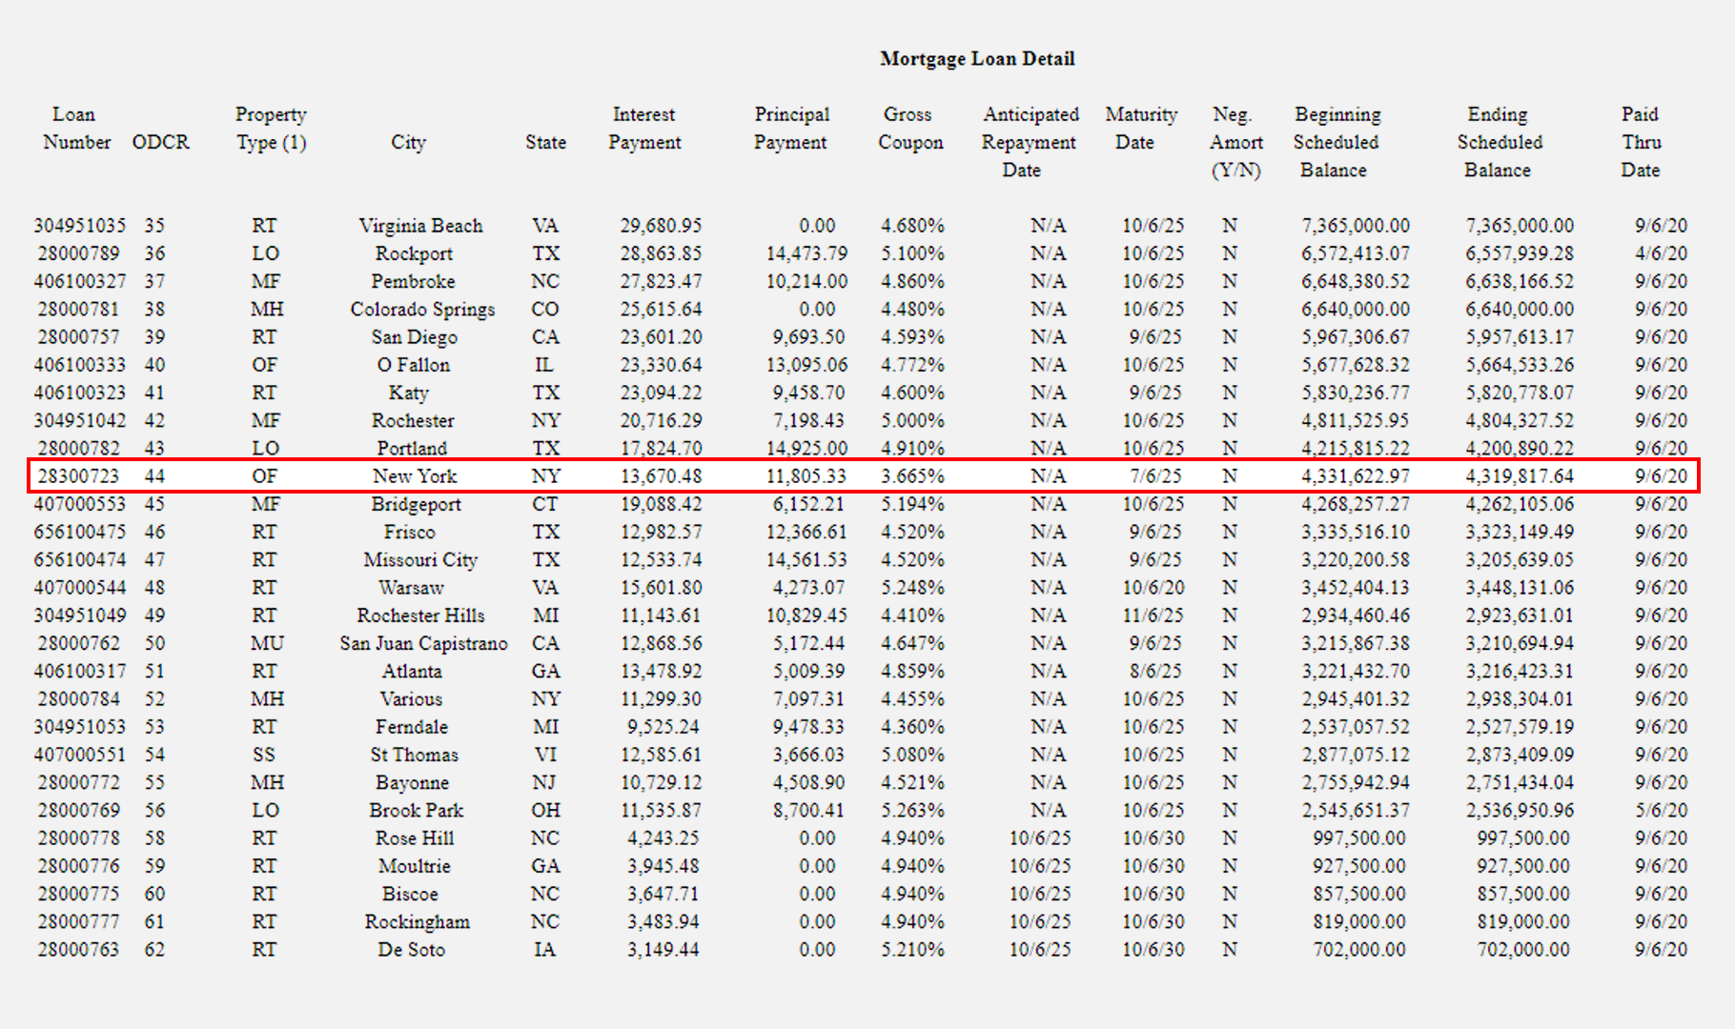Click ending balance 4,319,817.64
Image resolution: width=1735 pixels, height=1029 pixels.
(1519, 476)
